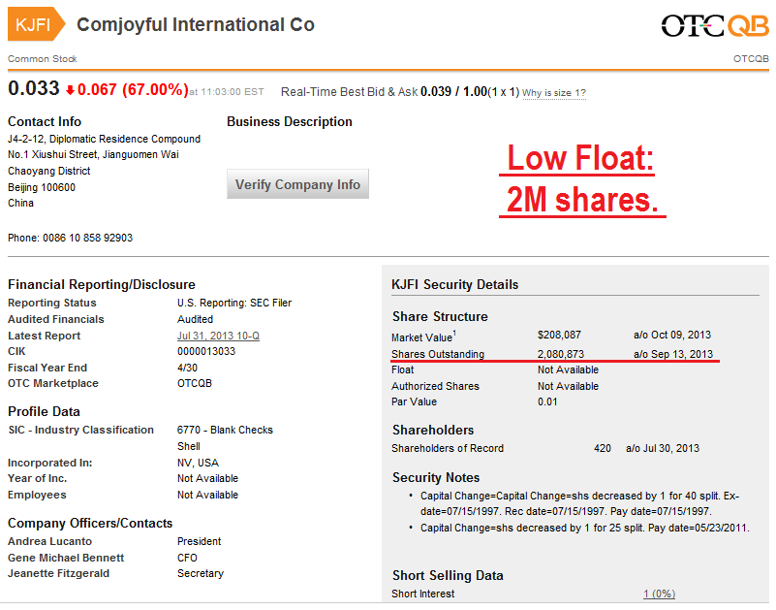This screenshot has height=610, width=776.
Task: Click the OTCQB label under the logo
Action: click(751, 59)
